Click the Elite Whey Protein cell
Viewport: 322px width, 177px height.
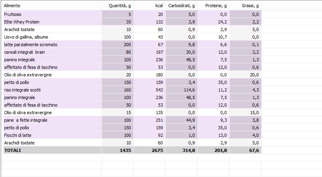click(x=22, y=22)
